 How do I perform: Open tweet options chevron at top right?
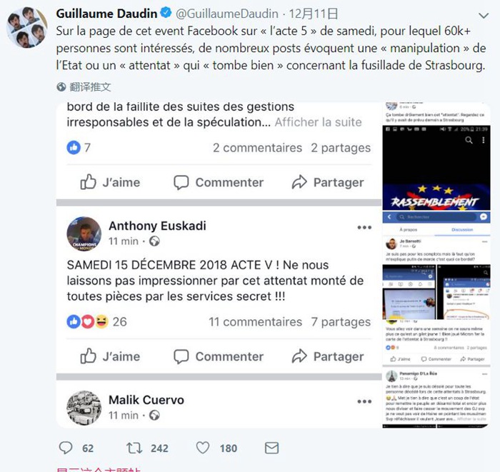pos(484,16)
